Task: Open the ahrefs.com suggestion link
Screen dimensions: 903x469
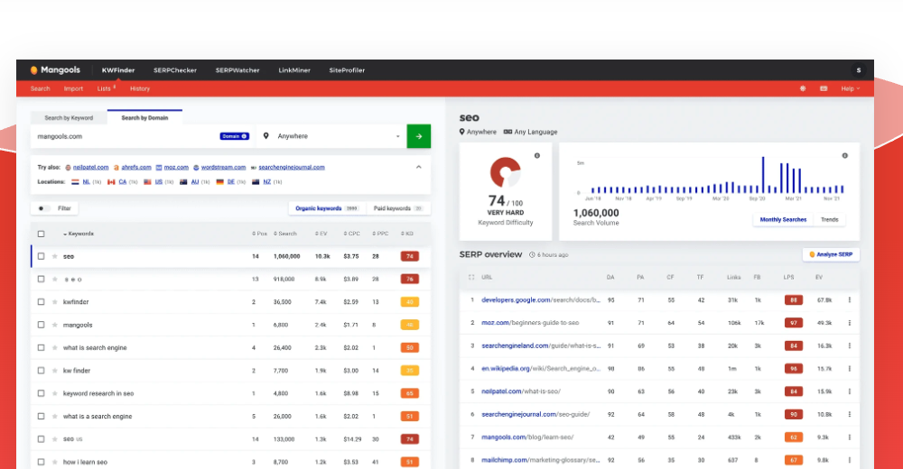Action: [x=136, y=168]
